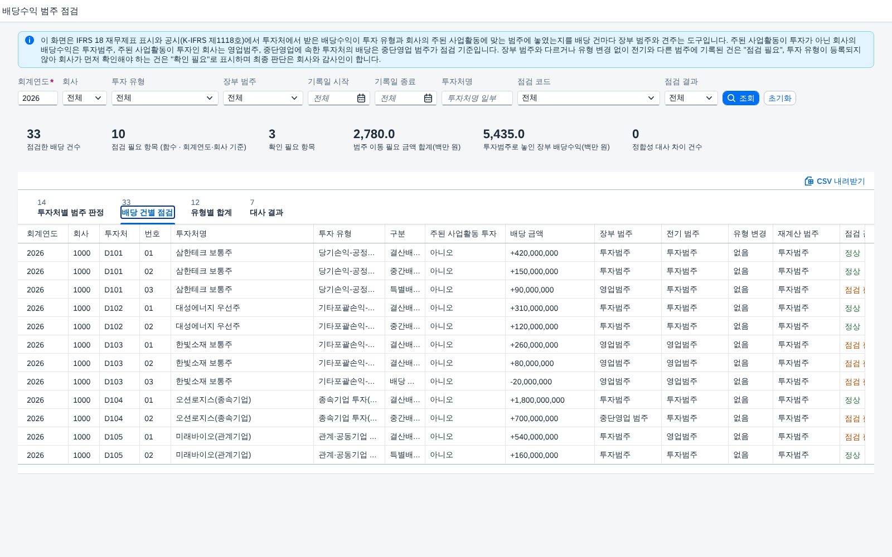Click the 투자 유형 column header
The width and height of the screenshot is (892, 557).
(x=349, y=234)
